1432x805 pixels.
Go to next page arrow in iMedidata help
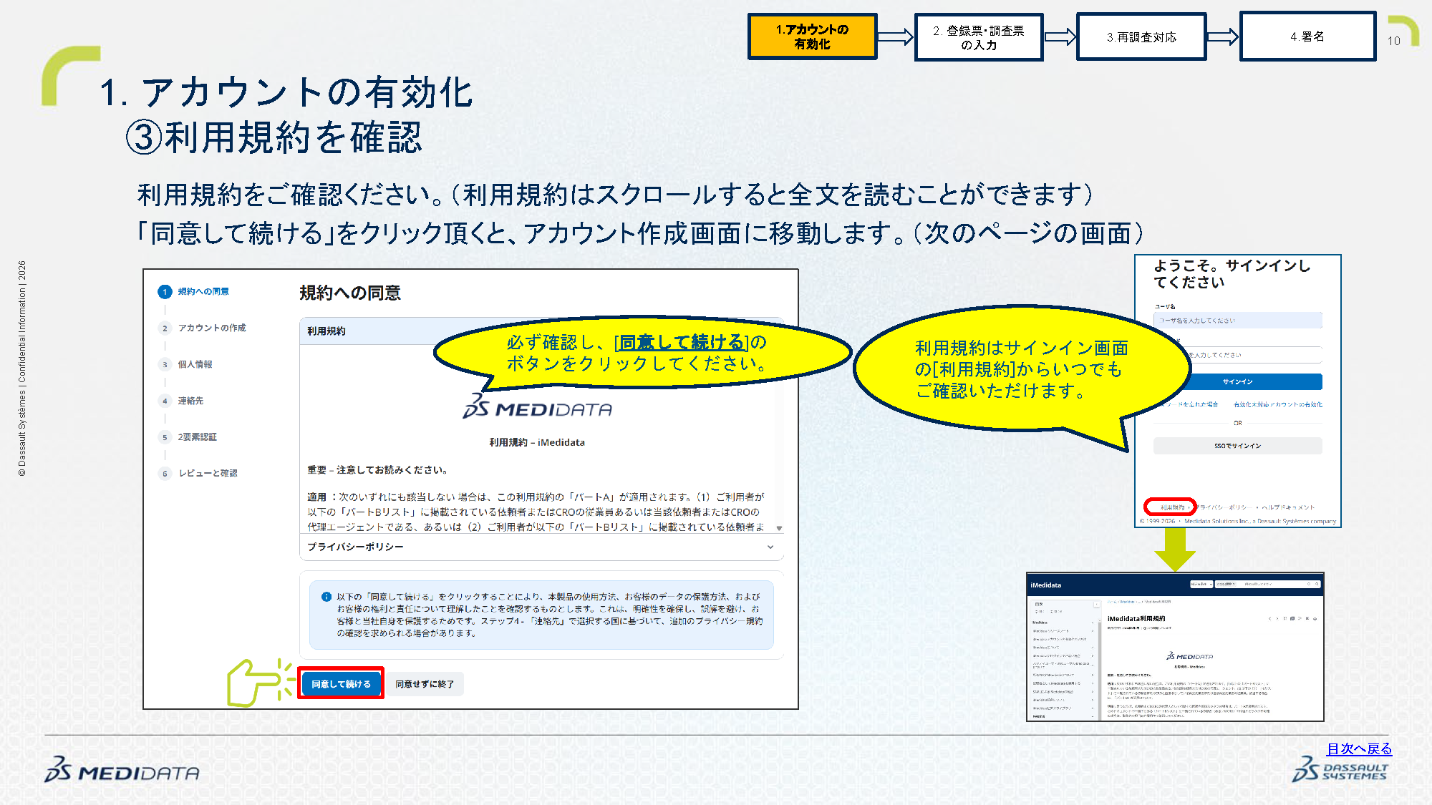click(1277, 618)
